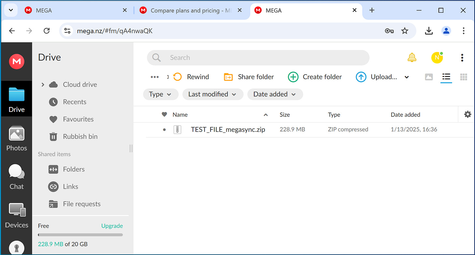
Task: Open the top-right three-dot MEGA menu
Action: point(462,58)
